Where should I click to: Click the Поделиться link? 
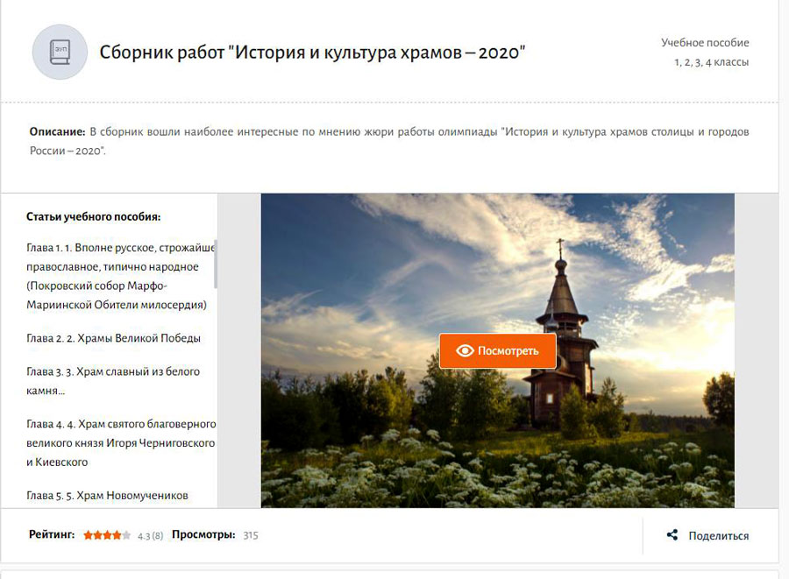click(x=719, y=536)
